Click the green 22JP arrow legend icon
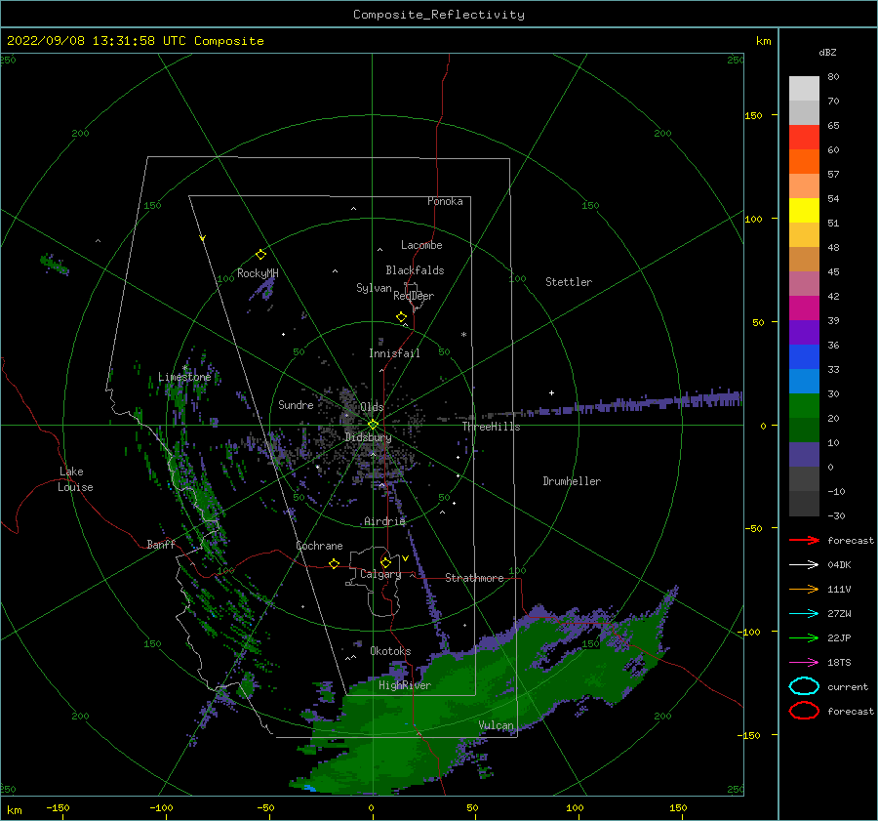Viewport: 878px width, 821px height. point(804,637)
